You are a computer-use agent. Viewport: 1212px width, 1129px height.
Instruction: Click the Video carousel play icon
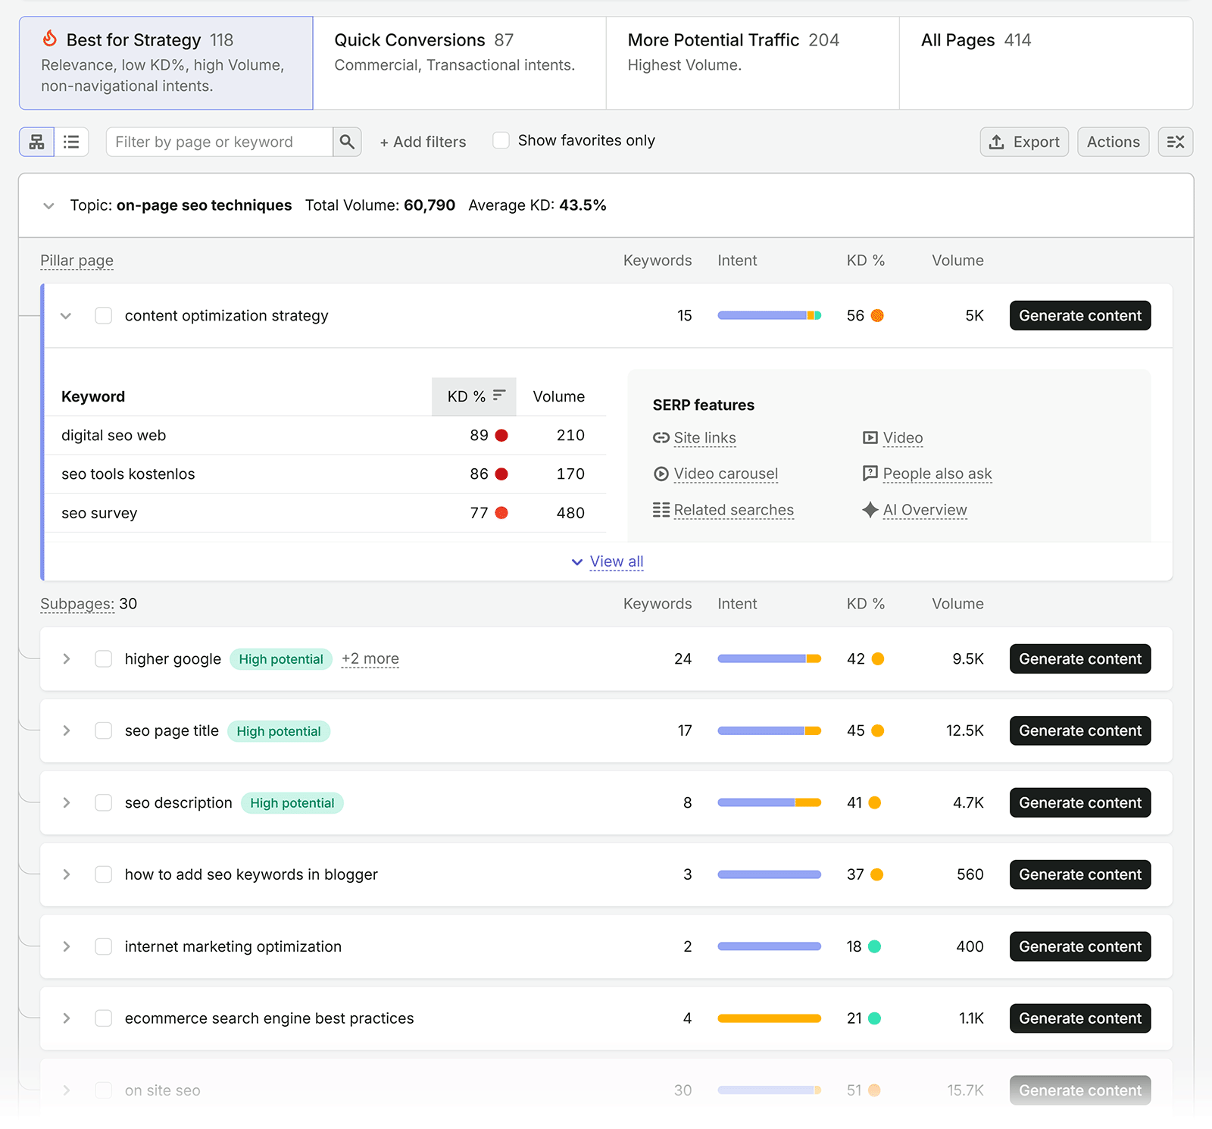[661, 474]
